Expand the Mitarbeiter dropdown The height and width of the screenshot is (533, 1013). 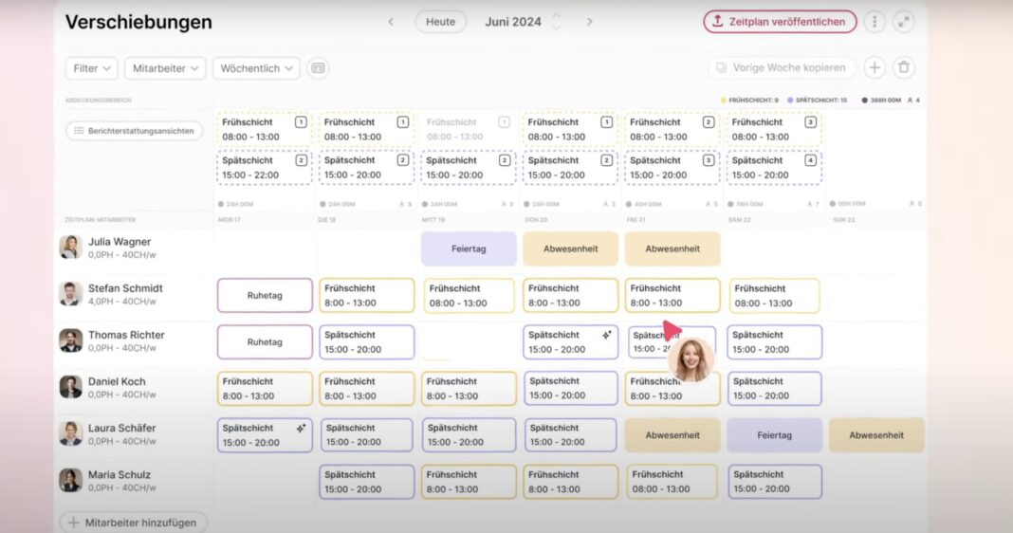pos(165,68)
